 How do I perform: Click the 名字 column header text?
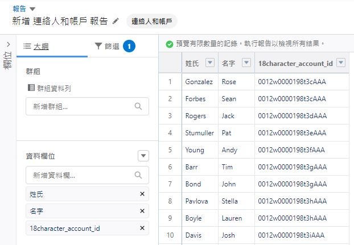click(228, 63)
